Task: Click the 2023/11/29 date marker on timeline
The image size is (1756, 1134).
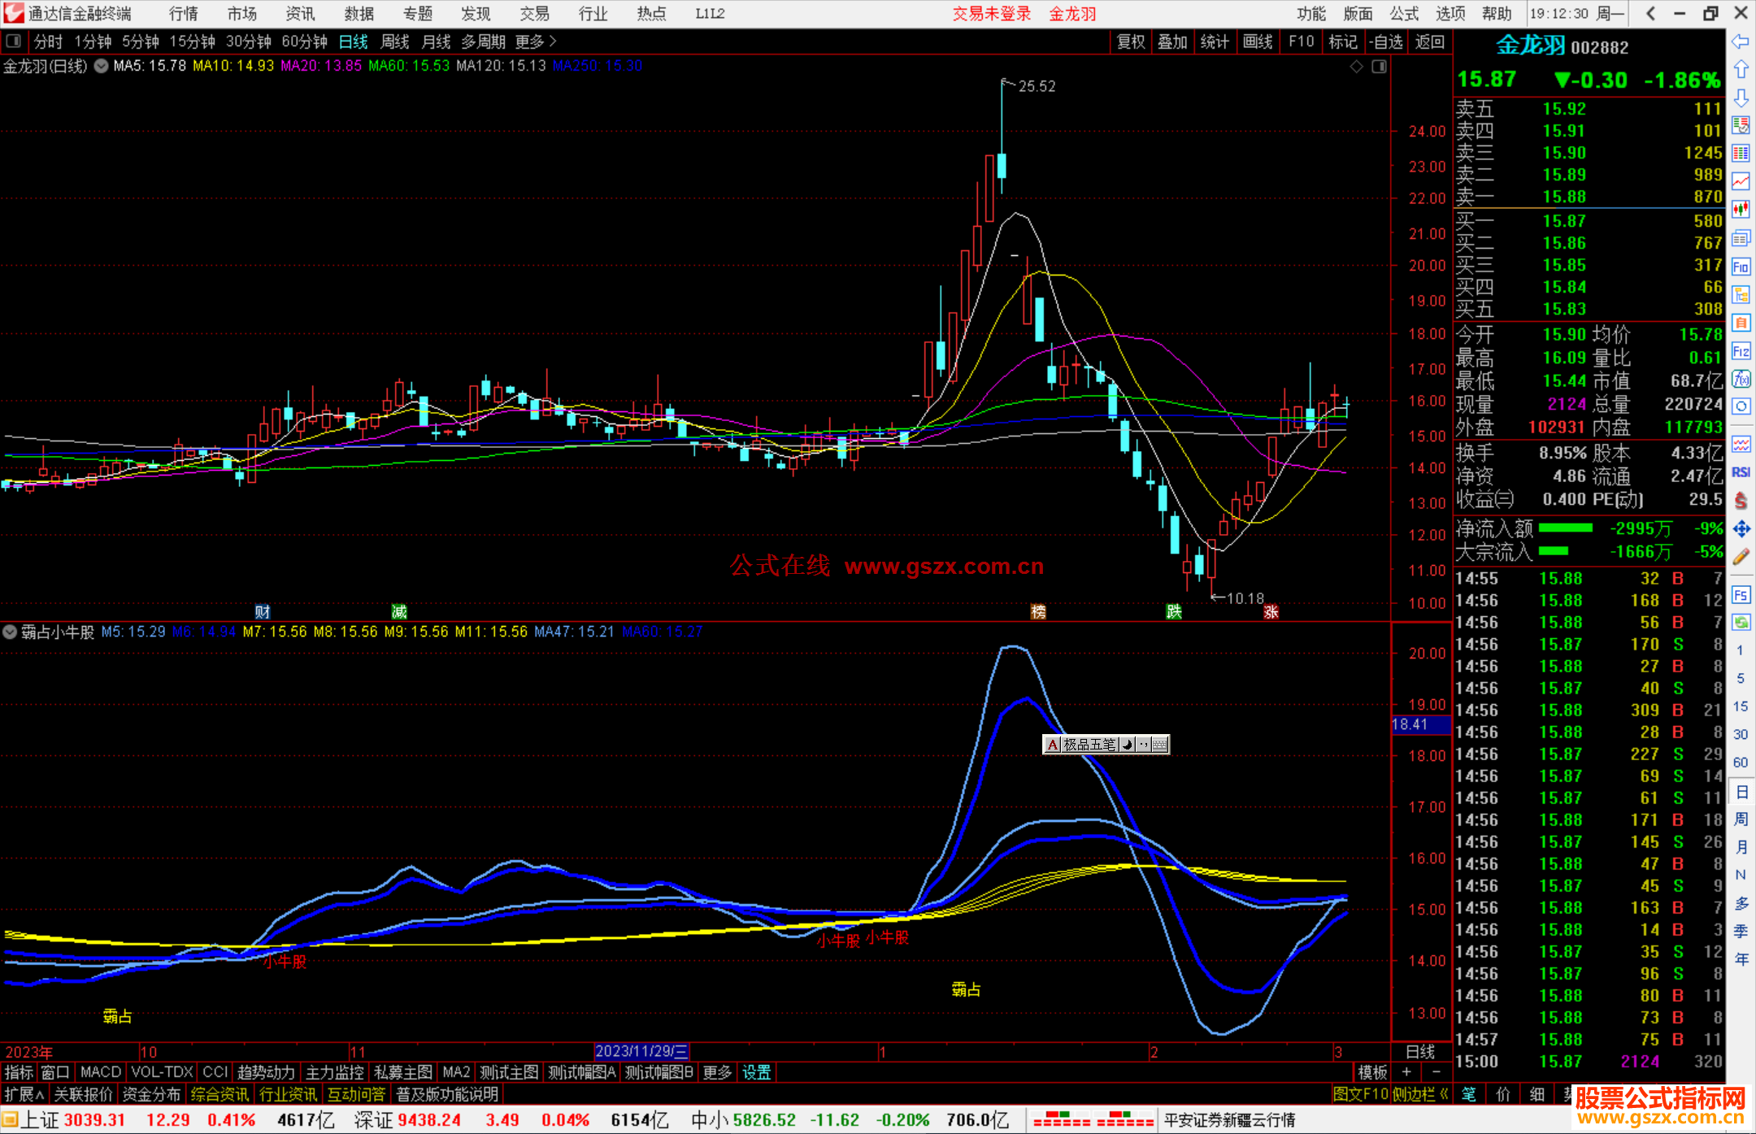Action: [x=641, y=1051]
